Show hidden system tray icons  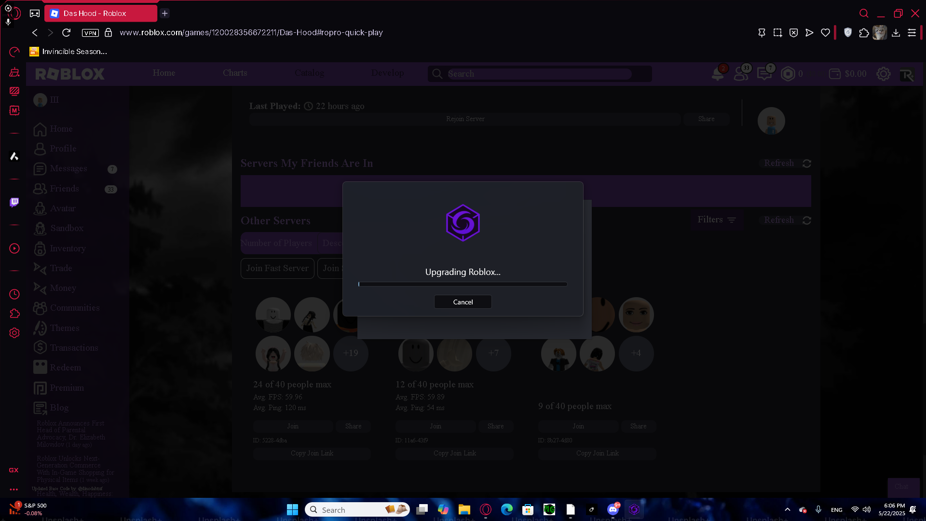pyautogui.click(x=788, y=509)
